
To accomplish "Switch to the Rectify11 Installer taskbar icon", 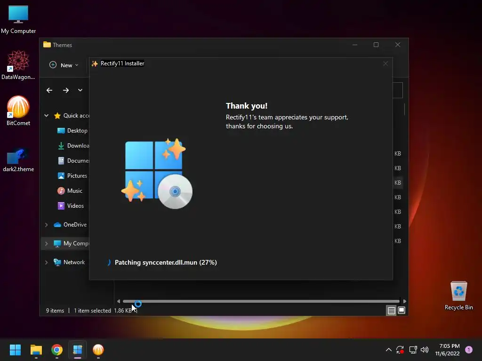I will click(78, 350).
